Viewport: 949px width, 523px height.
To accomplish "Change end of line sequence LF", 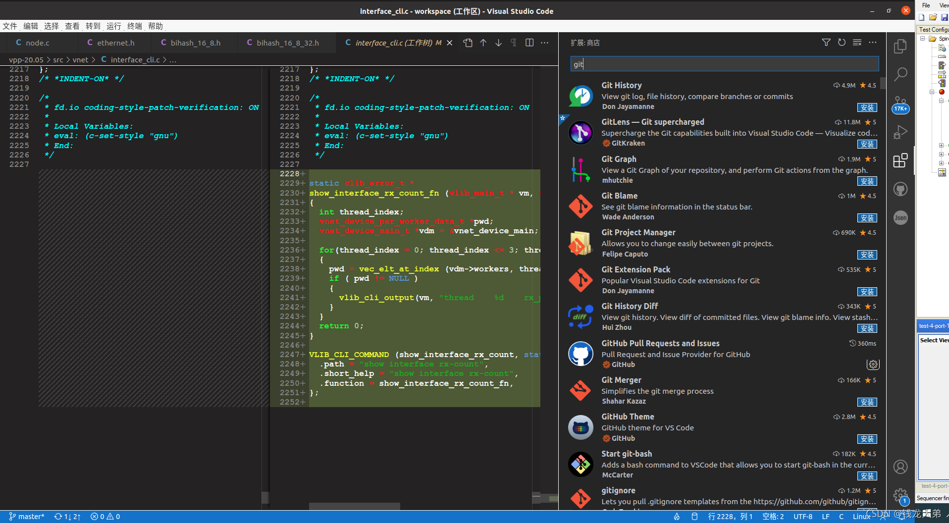I will tap(826, 517).
